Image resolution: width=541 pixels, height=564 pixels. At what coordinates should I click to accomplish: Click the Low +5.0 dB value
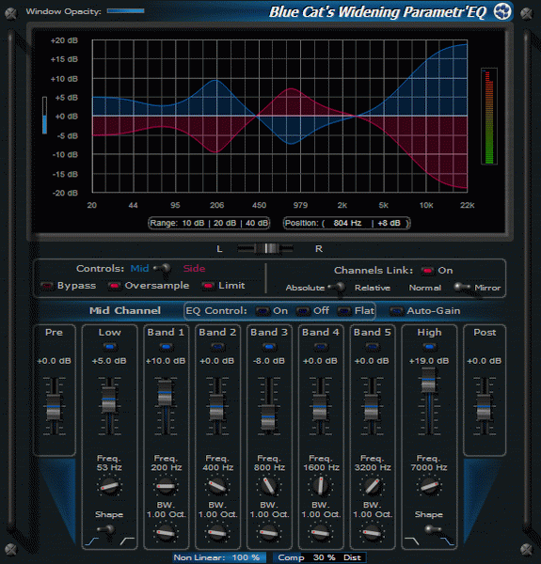coord(109,361)
